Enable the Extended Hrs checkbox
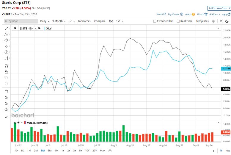This screenshot has width=231, height=155. pyautogui.click(x=155, y=21)
